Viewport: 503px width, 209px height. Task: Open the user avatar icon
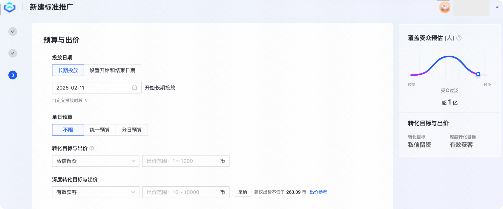point(444,7)
